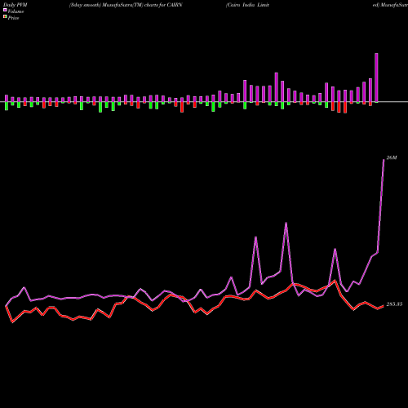This screenshot has height=408, width=408.
Task: Click the Price legend color swatch
Action: pyautogui.click(x=5, y=17)
